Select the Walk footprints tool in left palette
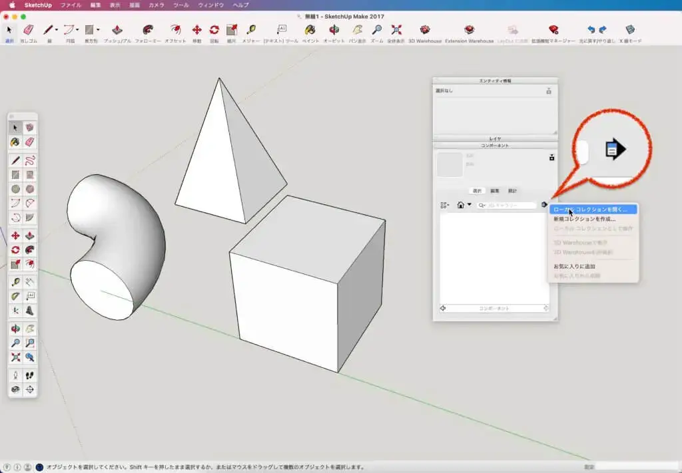Image resolution: width=682 pixels, height=473 pixels. [x=29, y=376]
